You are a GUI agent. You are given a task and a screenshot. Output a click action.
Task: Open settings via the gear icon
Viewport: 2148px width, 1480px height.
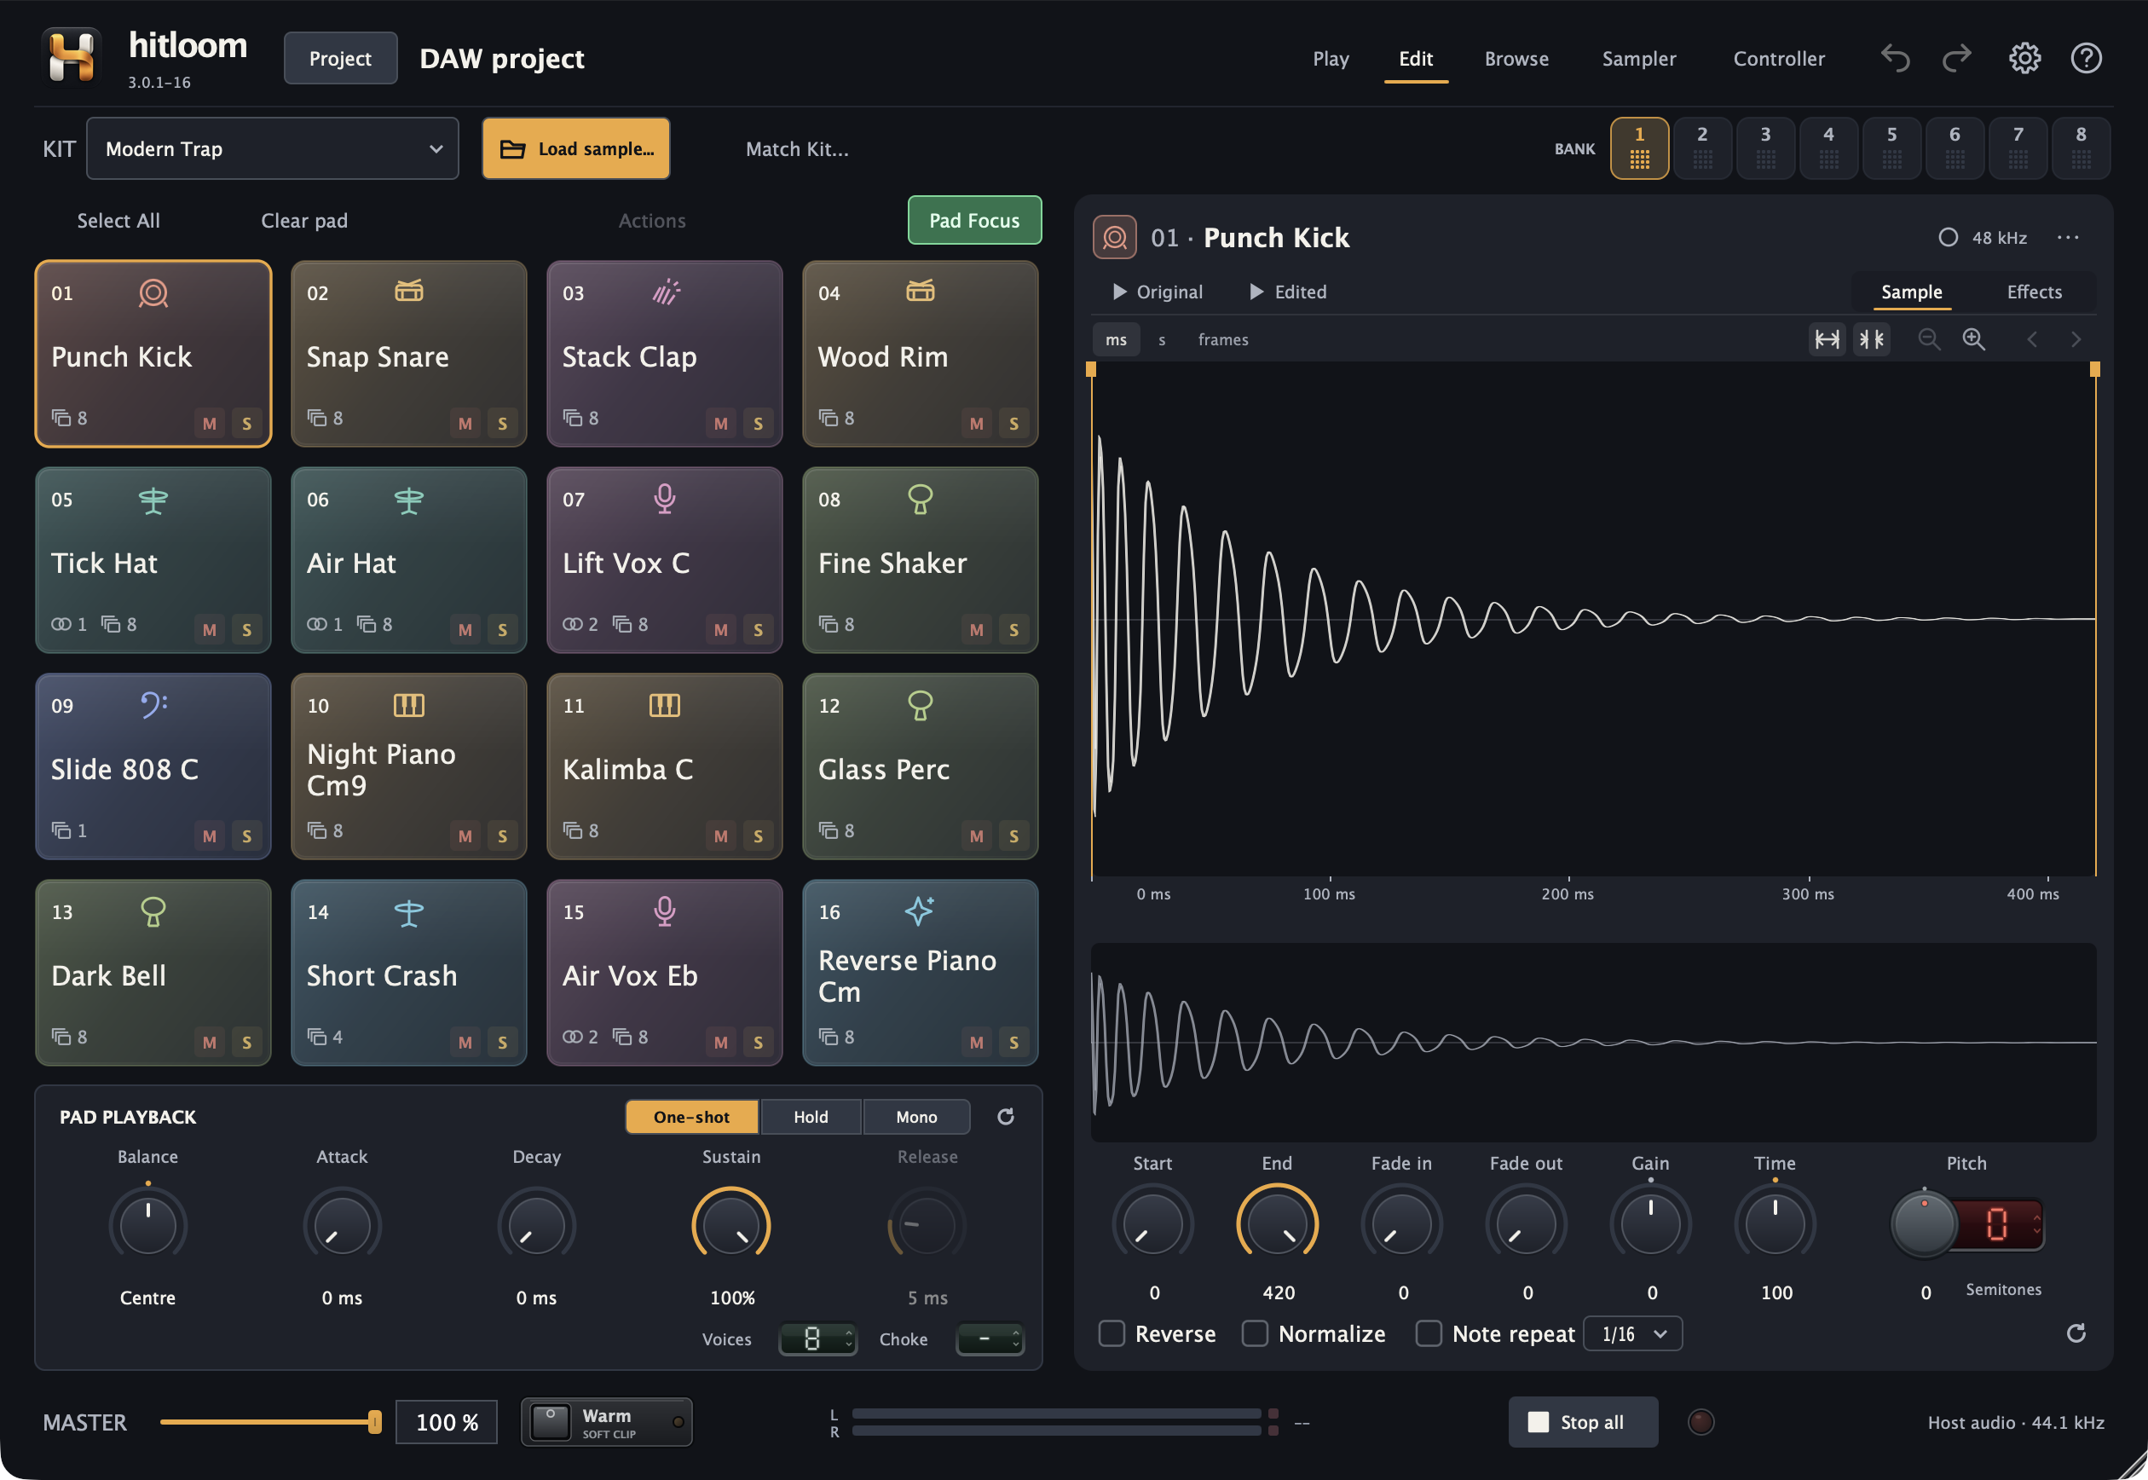[2024, 59]
